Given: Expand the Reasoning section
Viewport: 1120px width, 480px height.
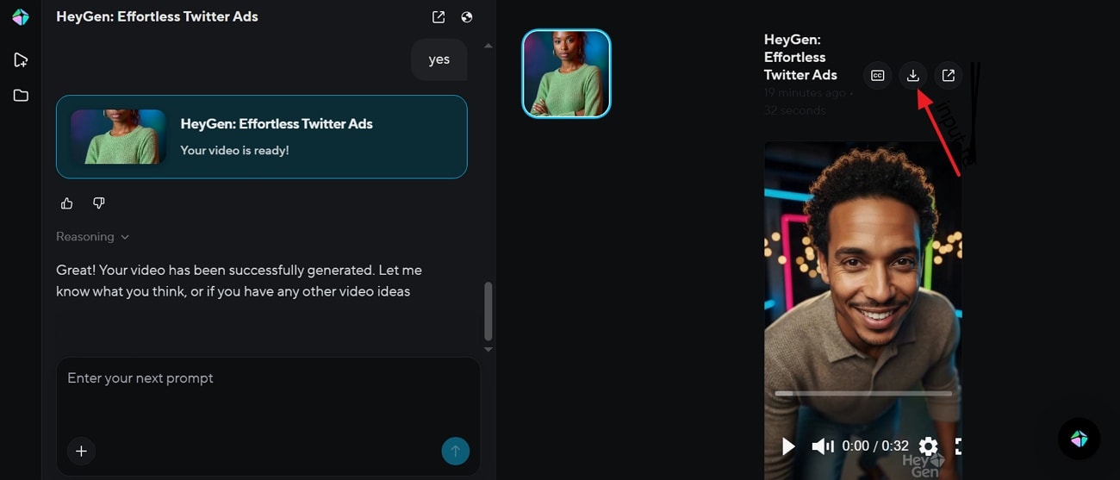Looking at the screenshot, I should [x=92, y=236].
